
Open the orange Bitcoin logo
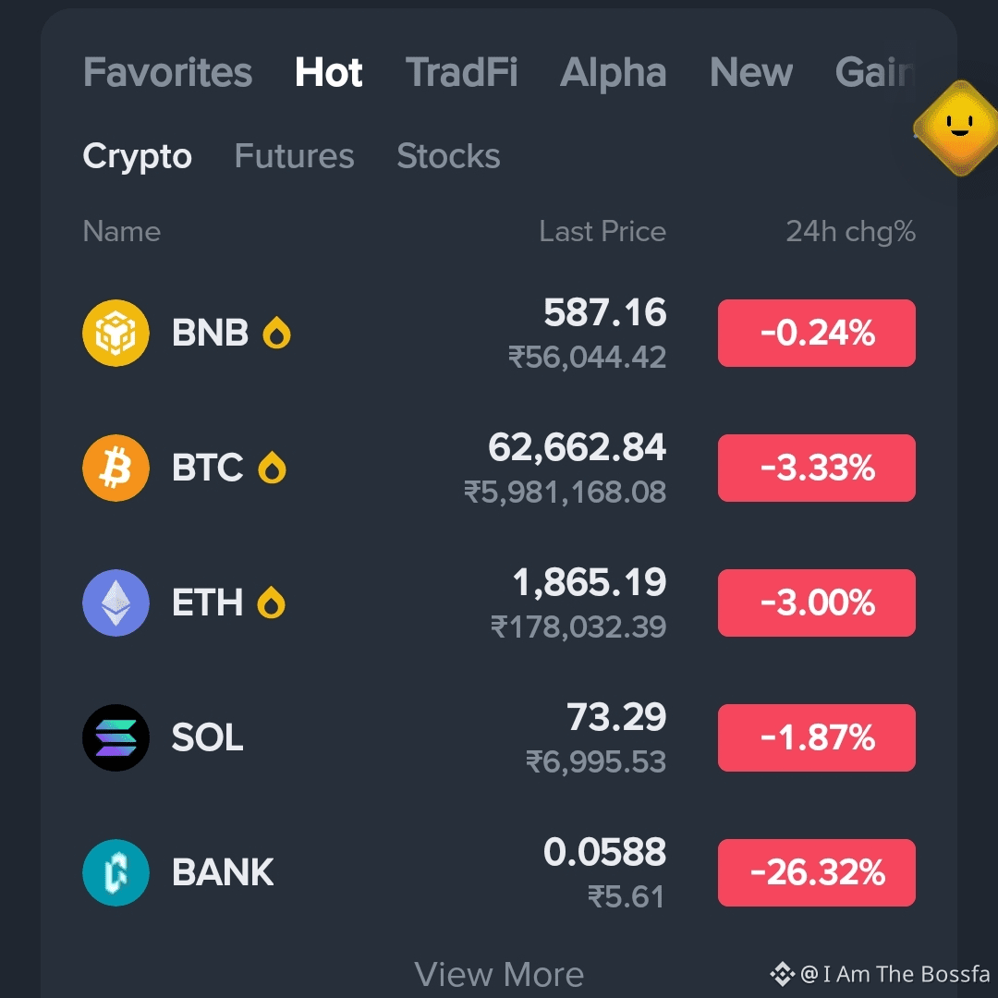pyautogui.click(x=116, y=468)
